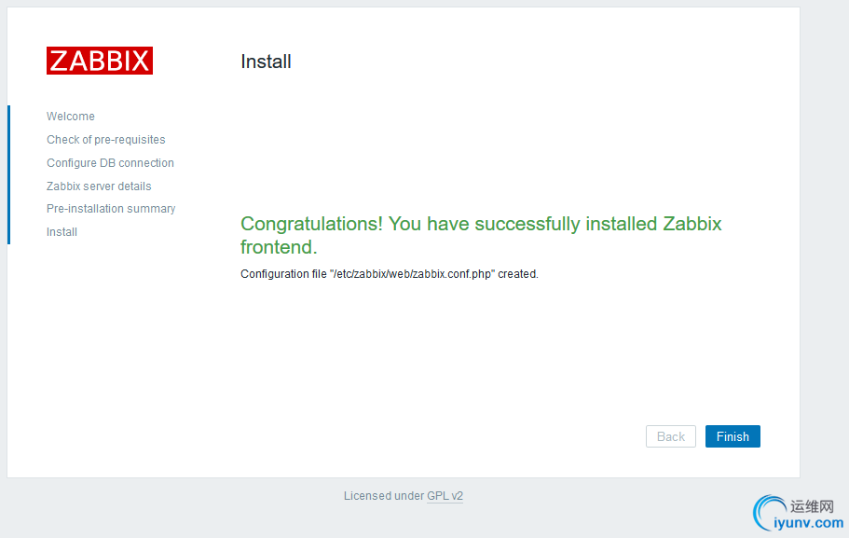Select the Configure DB connection step
This screenshot has width=849, height=538.
[110, 163]
